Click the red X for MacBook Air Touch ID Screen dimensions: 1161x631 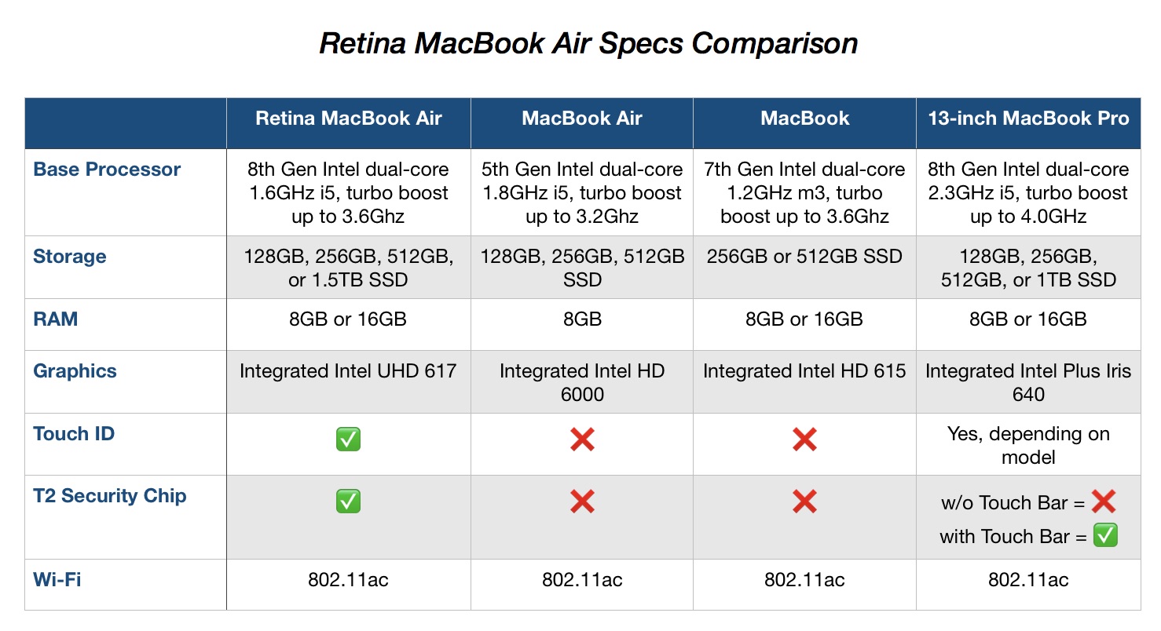[582, 440]
